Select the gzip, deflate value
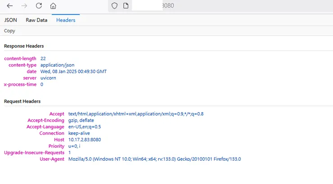The height and width of the screenshot is (184, 333). pos(81,120)
